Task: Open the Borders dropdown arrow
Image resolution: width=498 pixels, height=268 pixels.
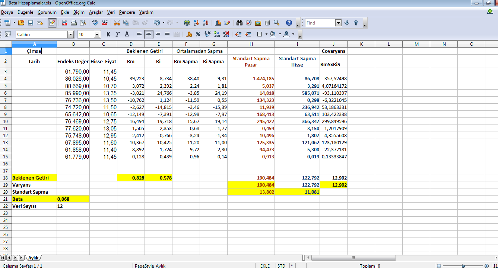Action: point(266,34)
